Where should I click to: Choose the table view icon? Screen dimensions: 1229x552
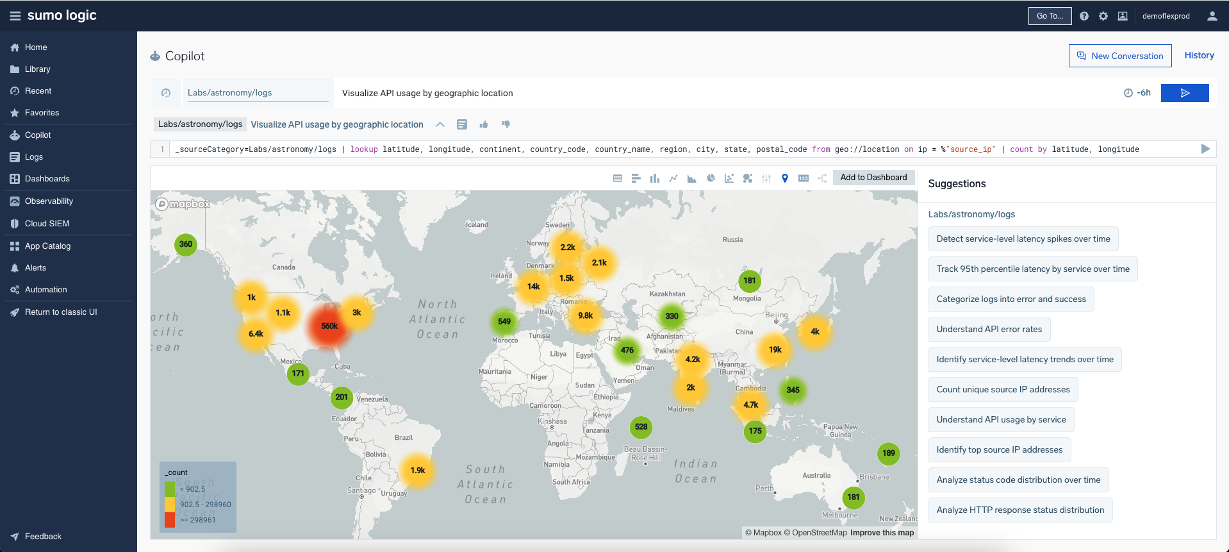[618, 178]
